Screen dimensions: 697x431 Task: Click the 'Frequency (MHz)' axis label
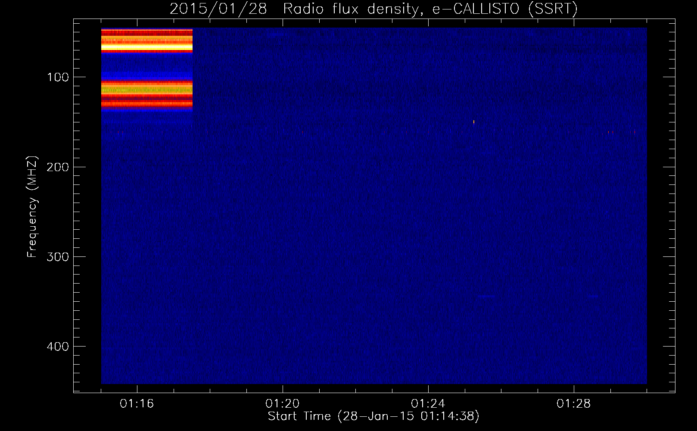(x=32, y=207)
